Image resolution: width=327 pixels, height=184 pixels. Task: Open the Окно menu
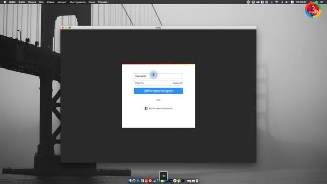click(x=91, y=2)
